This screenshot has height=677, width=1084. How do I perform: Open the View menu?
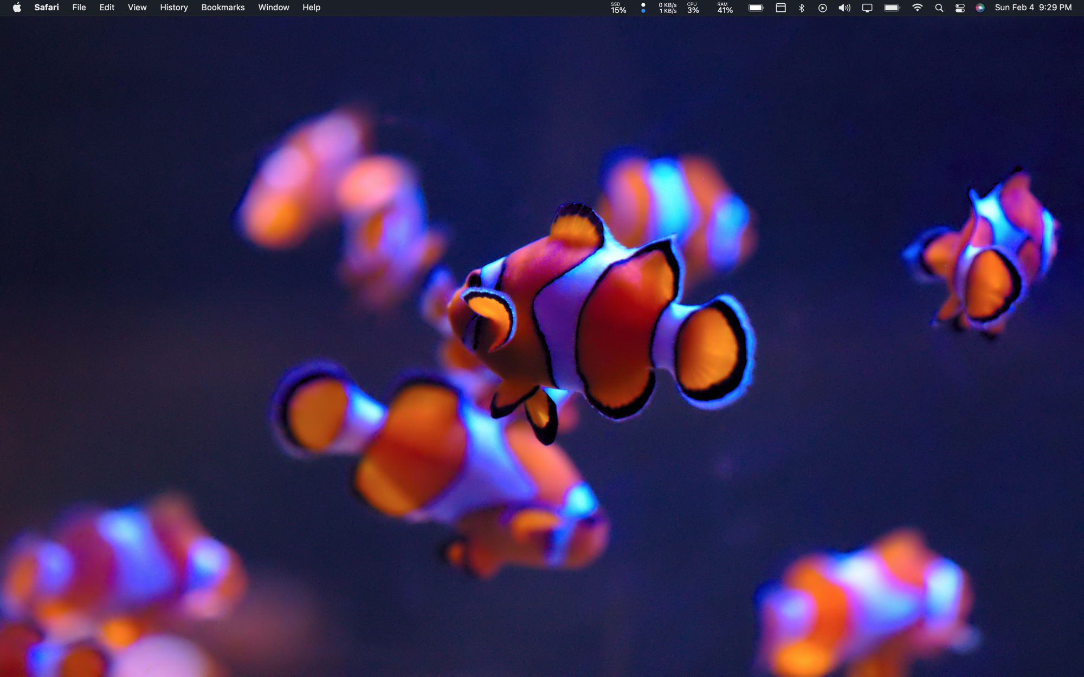click(x=137, y=8)
